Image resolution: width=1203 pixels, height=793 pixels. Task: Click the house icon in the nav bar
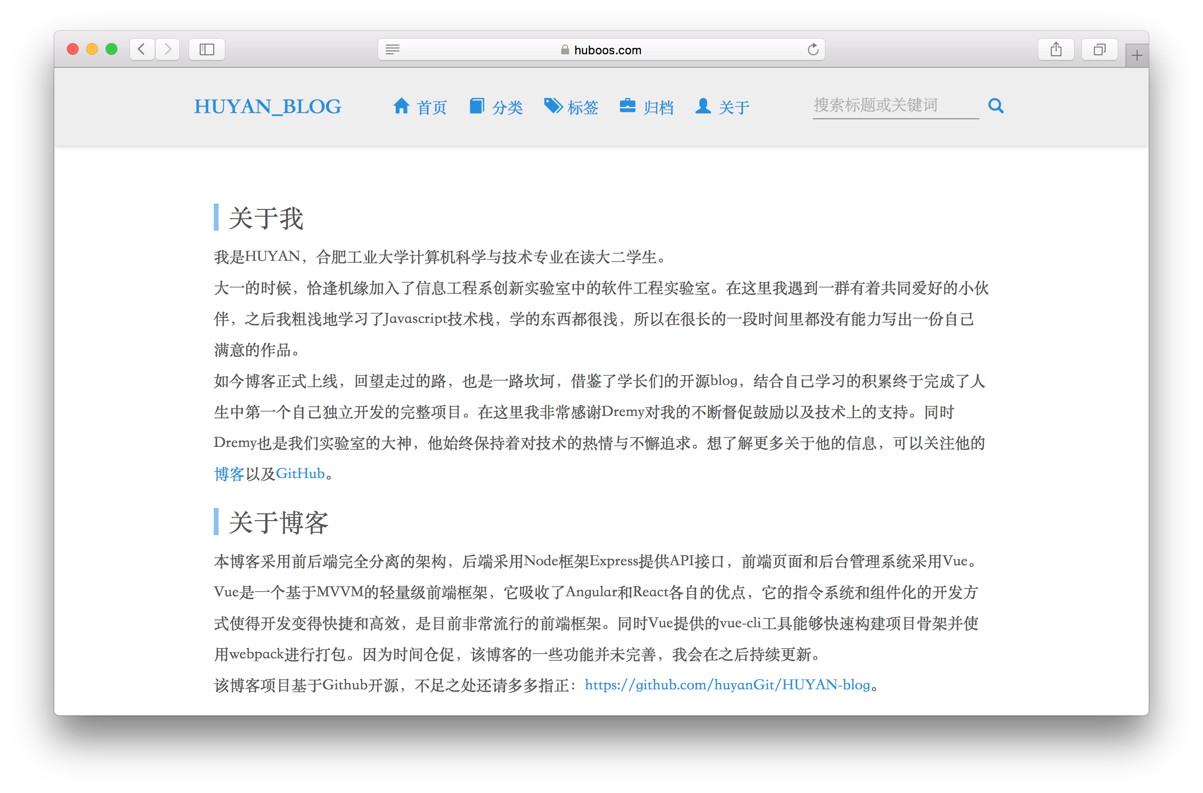click(x=401, y=106)
